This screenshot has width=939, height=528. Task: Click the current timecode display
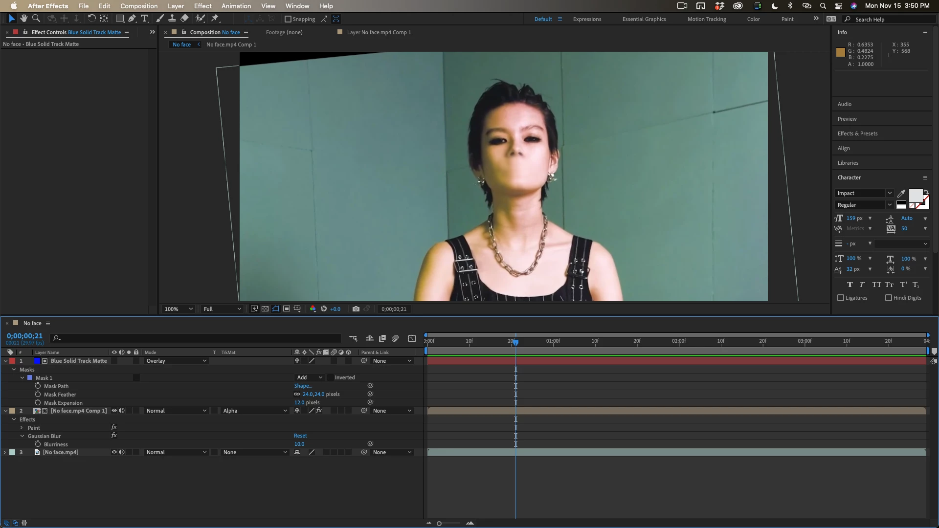24,336
